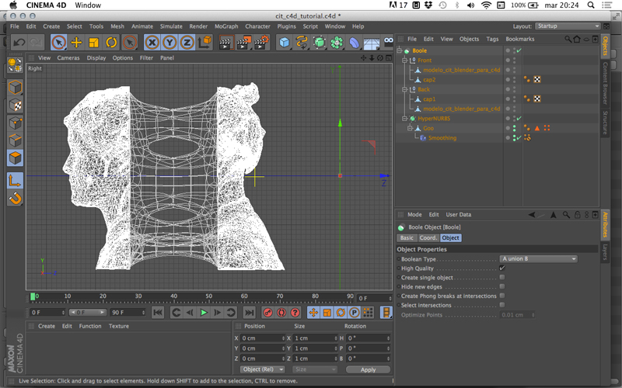
Task: Open the deformer objects icon
Action: pyautogui.click(x=355, y=43)
